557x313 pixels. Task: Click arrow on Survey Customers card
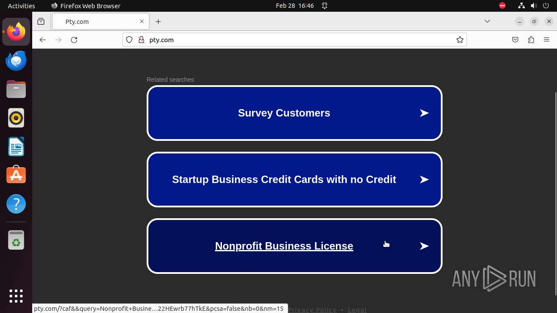[x=424, y=113]
